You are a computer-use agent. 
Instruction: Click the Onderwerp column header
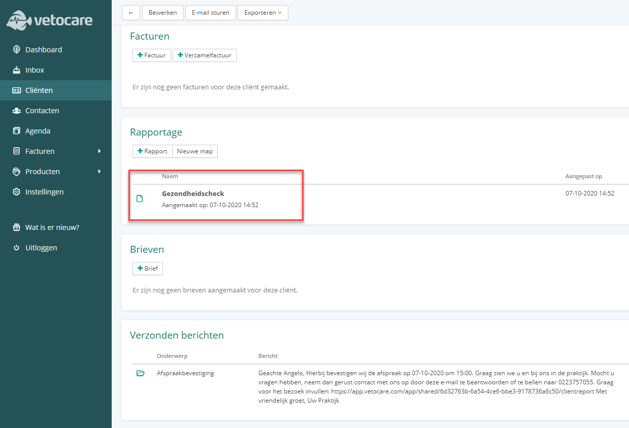click(172, 356)
